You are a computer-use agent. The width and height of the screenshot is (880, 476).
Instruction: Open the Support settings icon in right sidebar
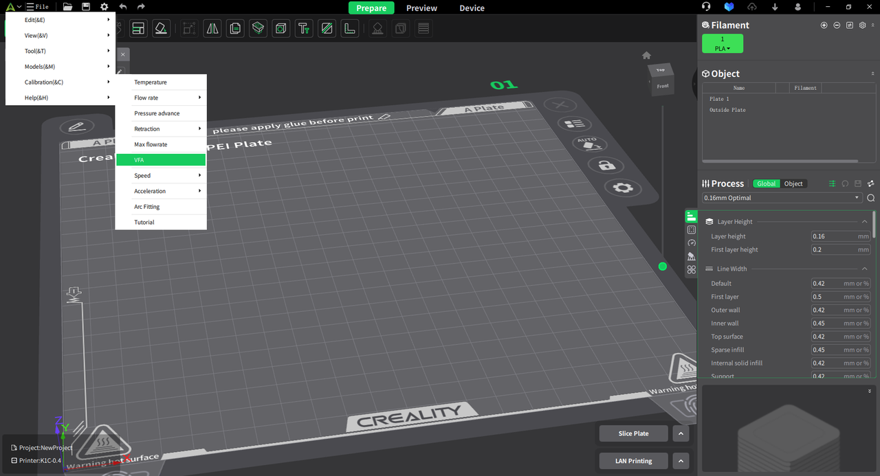pyautogui.click(x=691, y=256)
